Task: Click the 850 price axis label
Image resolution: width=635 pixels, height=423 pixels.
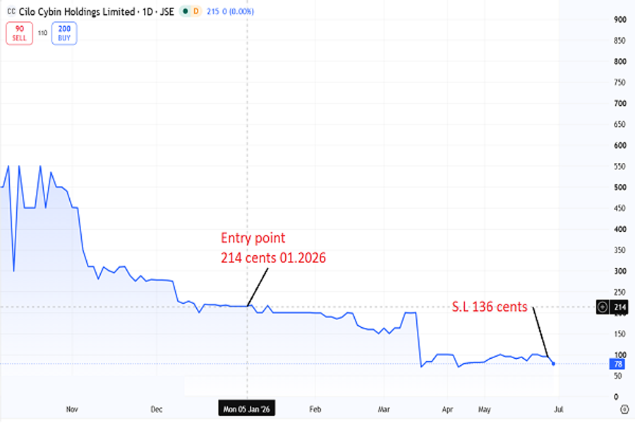Action: pyautogui.click(x=619, y=40)
